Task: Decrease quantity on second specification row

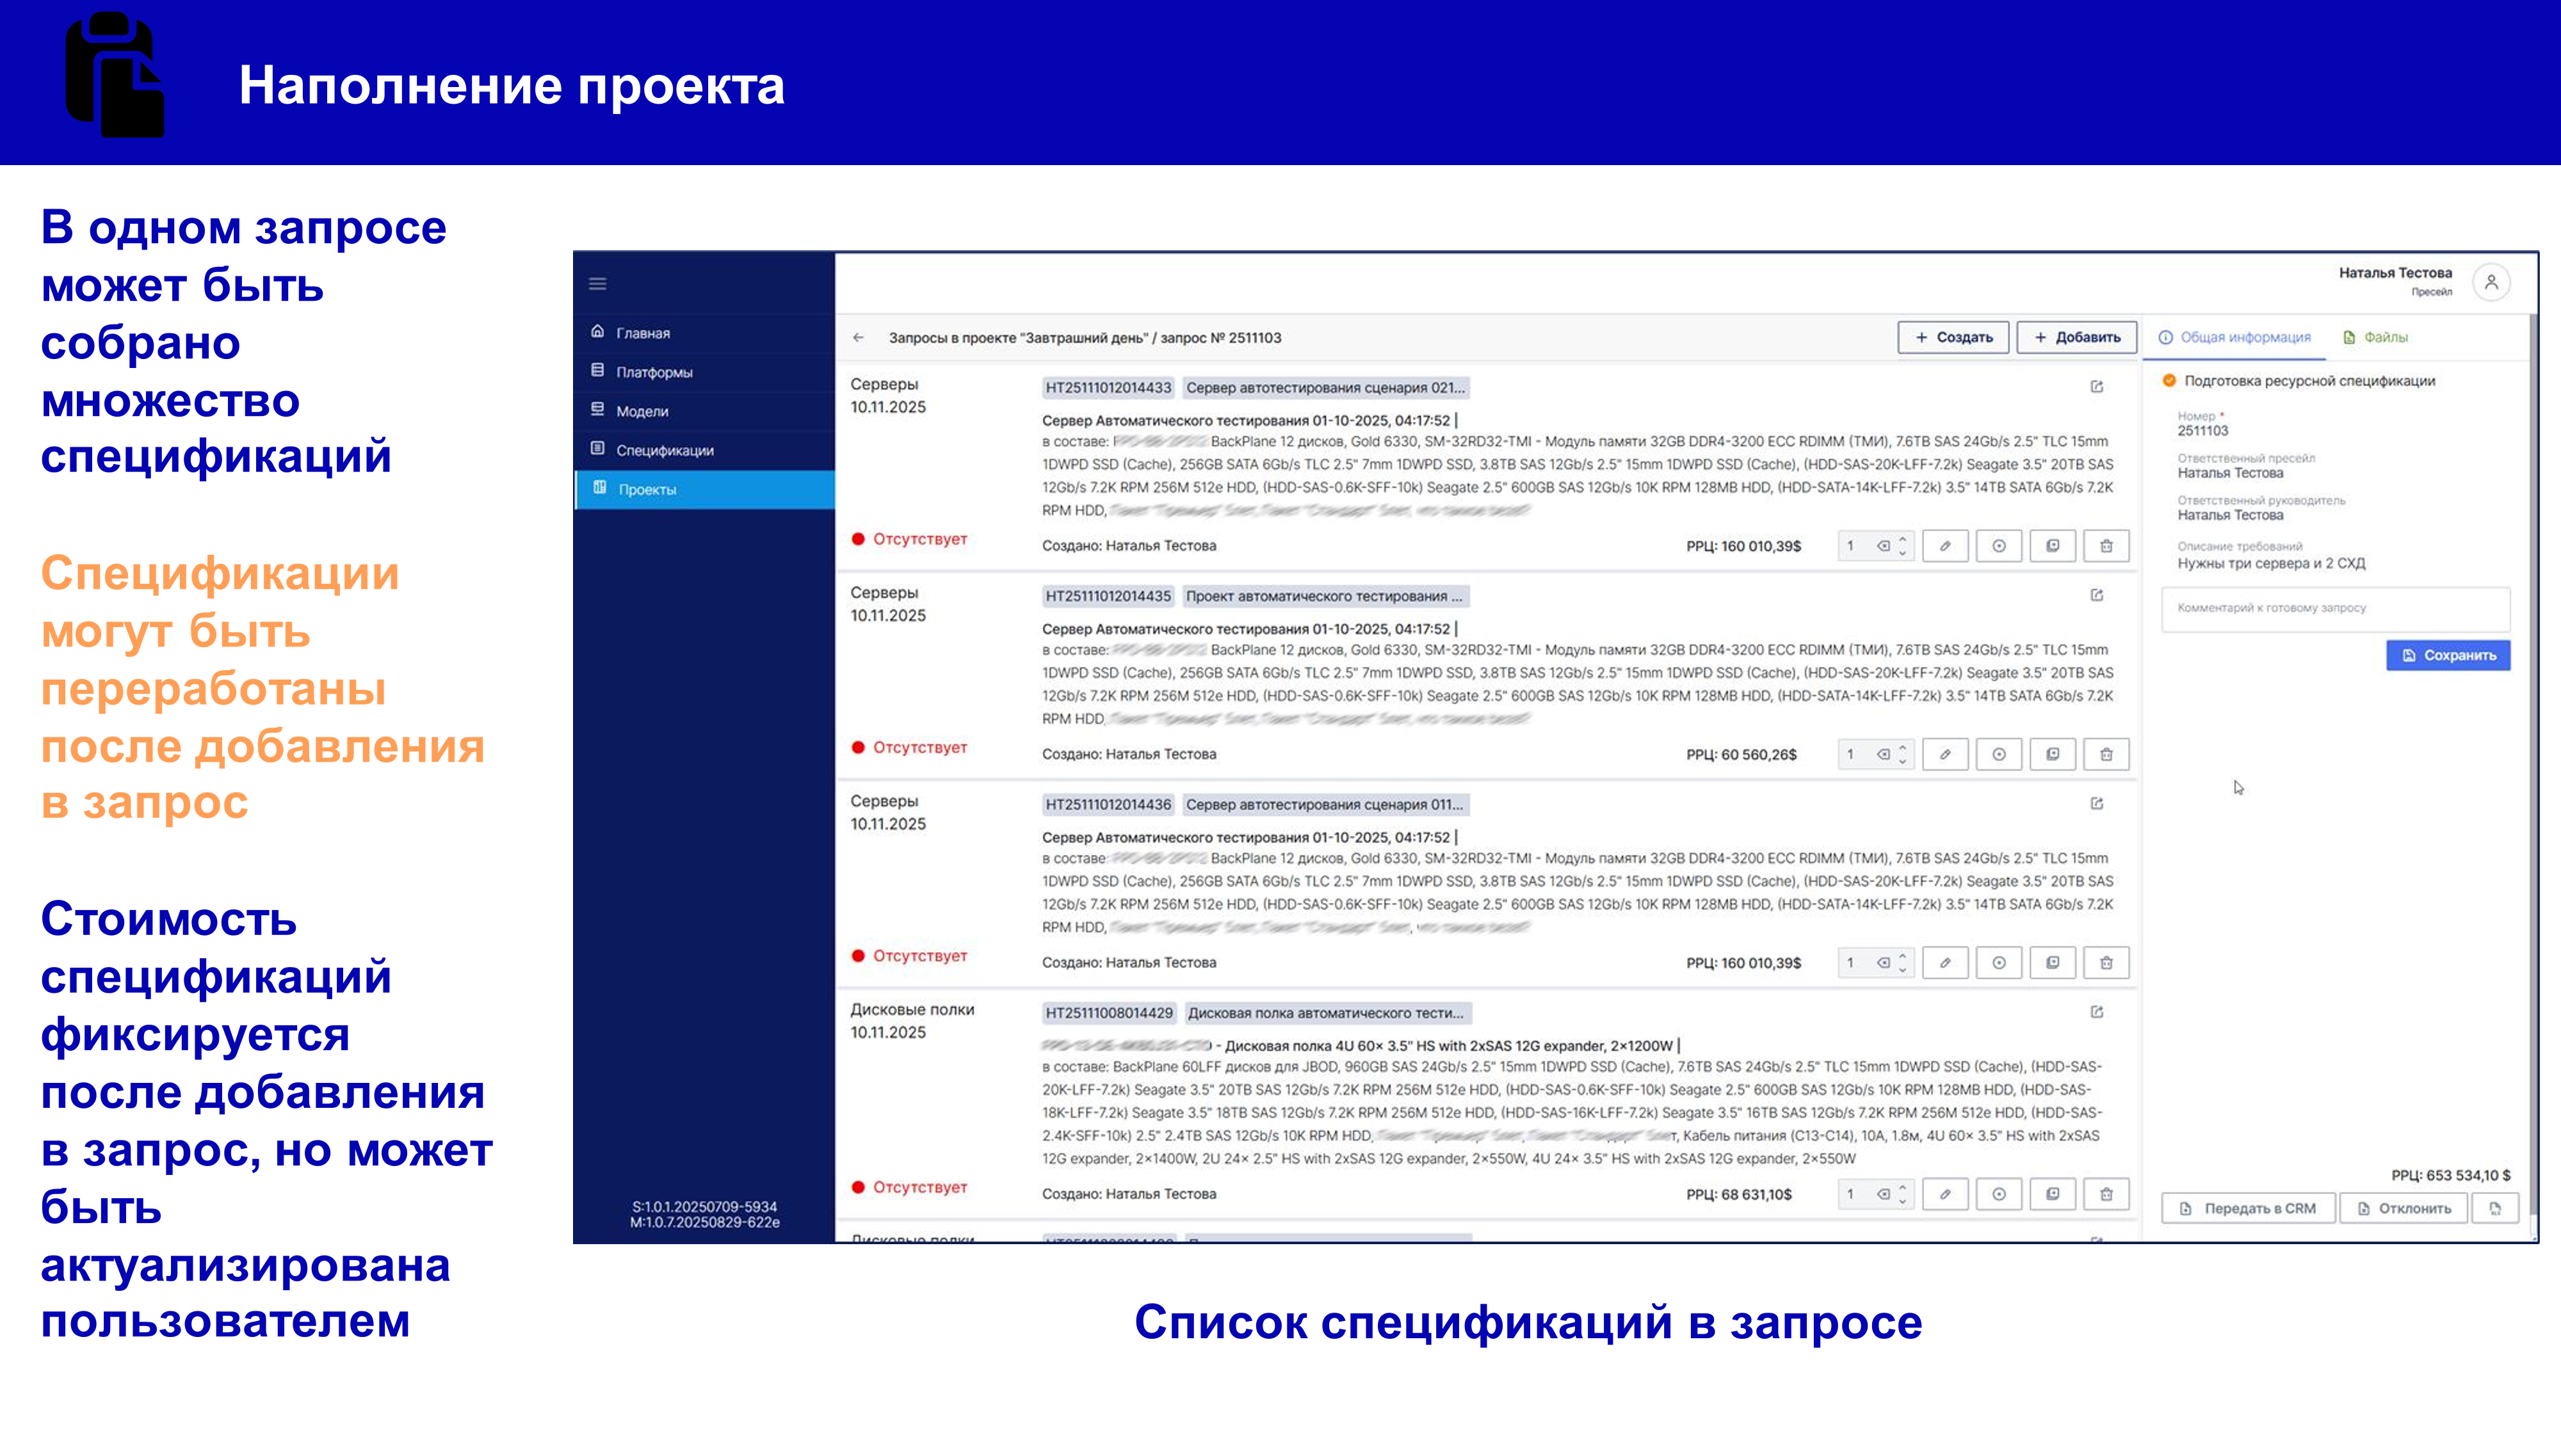Action: click(1903, 761)
